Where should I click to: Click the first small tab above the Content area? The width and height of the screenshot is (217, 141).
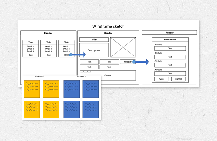pyautogui.click(x=82, y=71)
